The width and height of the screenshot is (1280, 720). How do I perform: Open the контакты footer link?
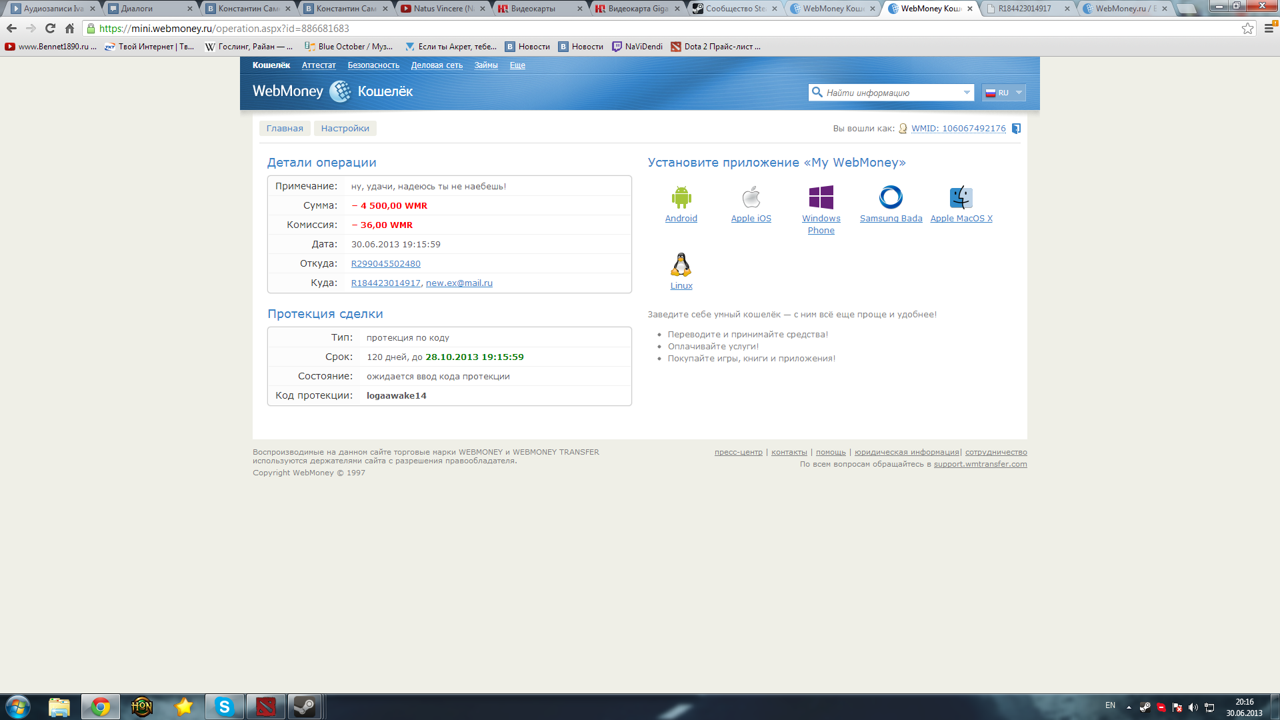789,453
